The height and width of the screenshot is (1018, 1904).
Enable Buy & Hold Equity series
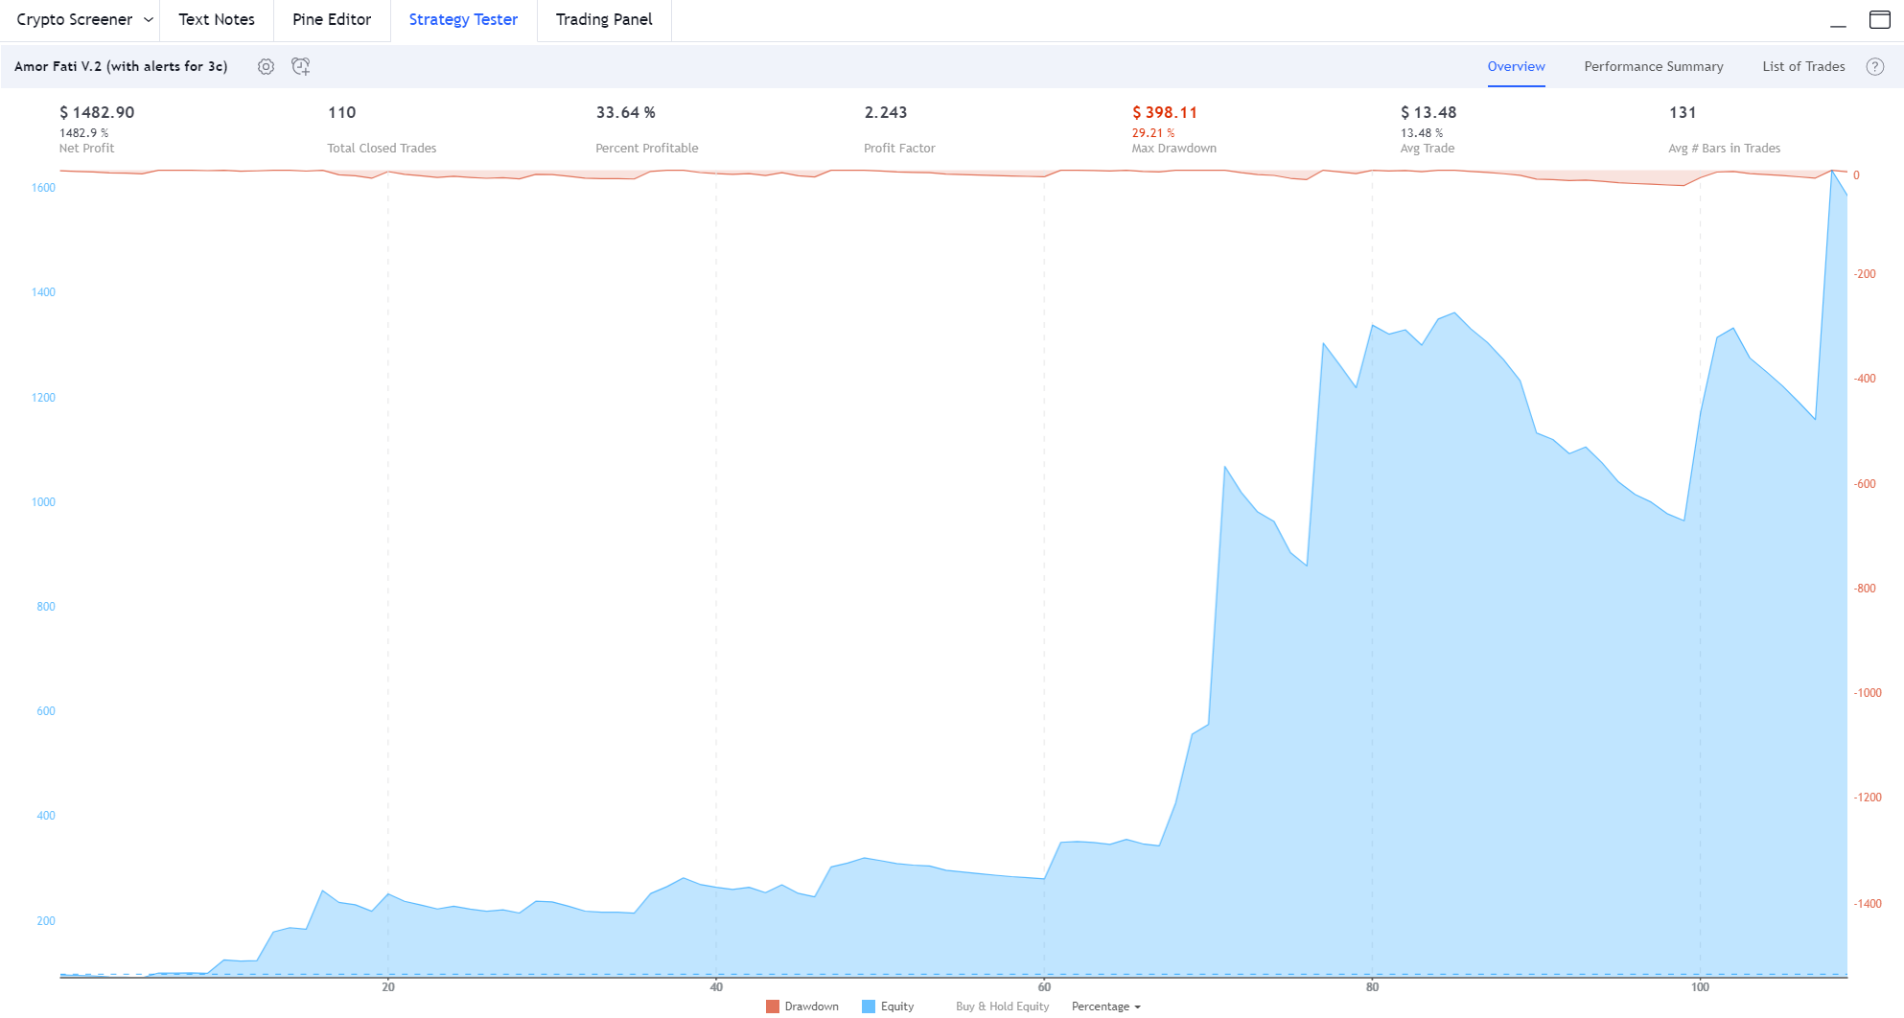pos(1002,1006)
